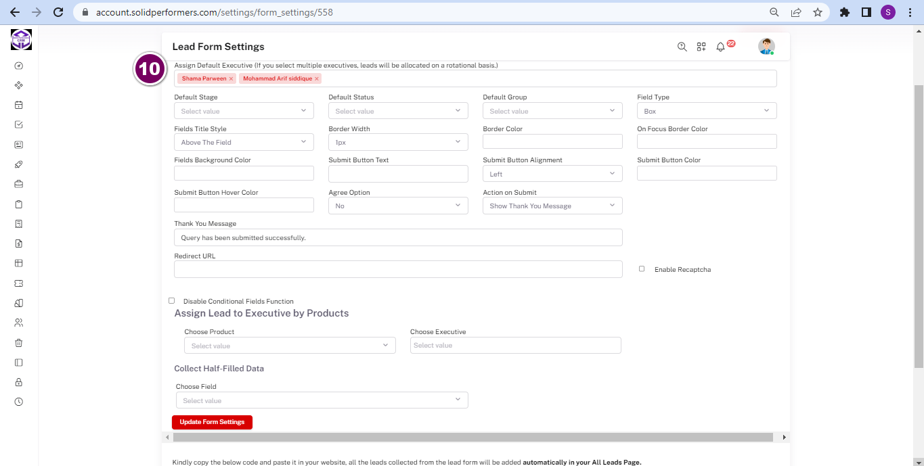Remove Shama Parween executive tag

click(231, 78)
